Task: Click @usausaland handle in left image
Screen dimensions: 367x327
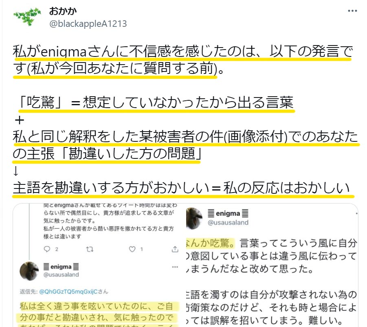Action: point(61,275)
